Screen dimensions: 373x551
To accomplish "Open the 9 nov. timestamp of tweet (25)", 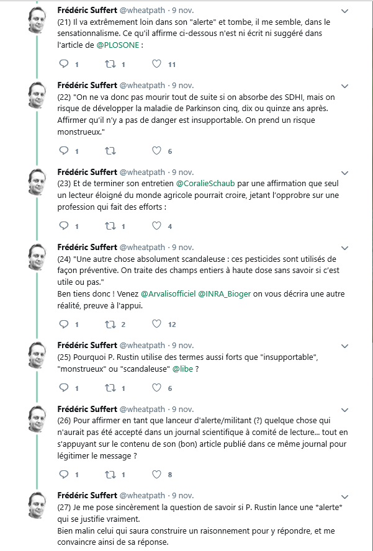I will coord(182,345).
